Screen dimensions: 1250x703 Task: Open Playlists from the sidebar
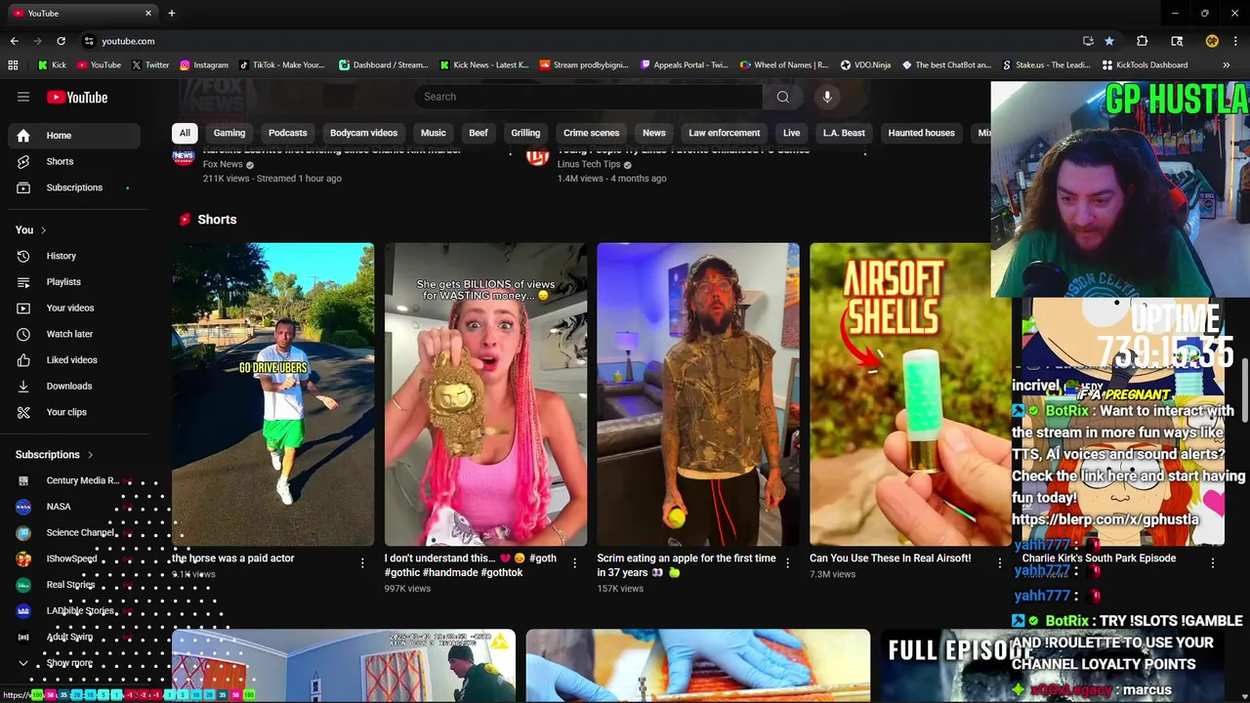(x=74, y=282)
